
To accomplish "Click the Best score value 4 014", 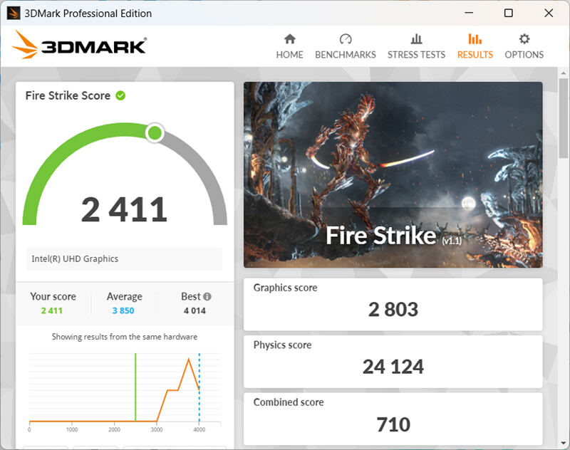I will [x=195, y=311].
